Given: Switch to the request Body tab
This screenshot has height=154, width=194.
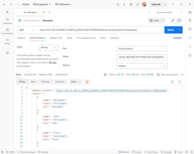Looking at the screenshot, I should point(70,38).
